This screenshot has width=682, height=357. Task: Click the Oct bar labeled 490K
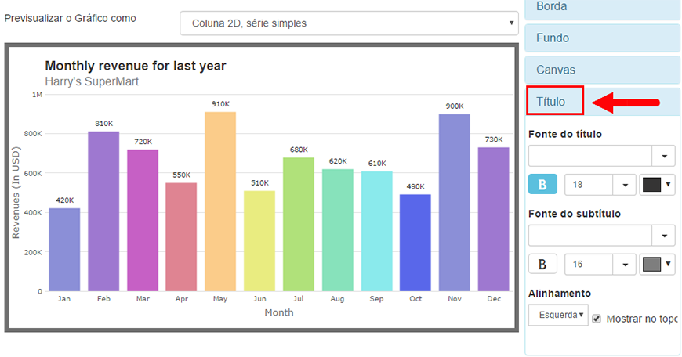pos(415,243)
